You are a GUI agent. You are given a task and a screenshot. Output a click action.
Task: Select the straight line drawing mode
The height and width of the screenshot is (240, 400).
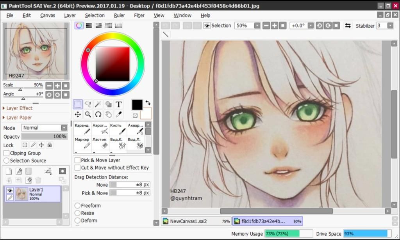(x=166, y=34)
